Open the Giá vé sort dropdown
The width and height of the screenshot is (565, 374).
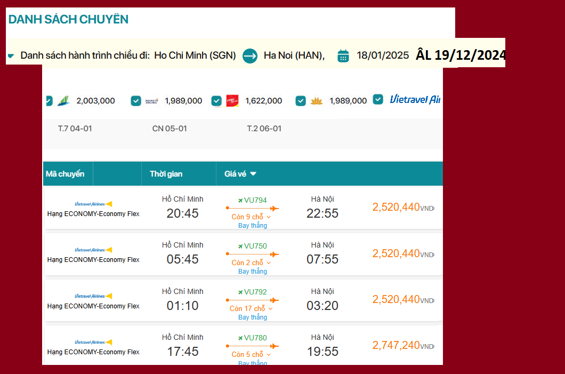tap(253, 173)
